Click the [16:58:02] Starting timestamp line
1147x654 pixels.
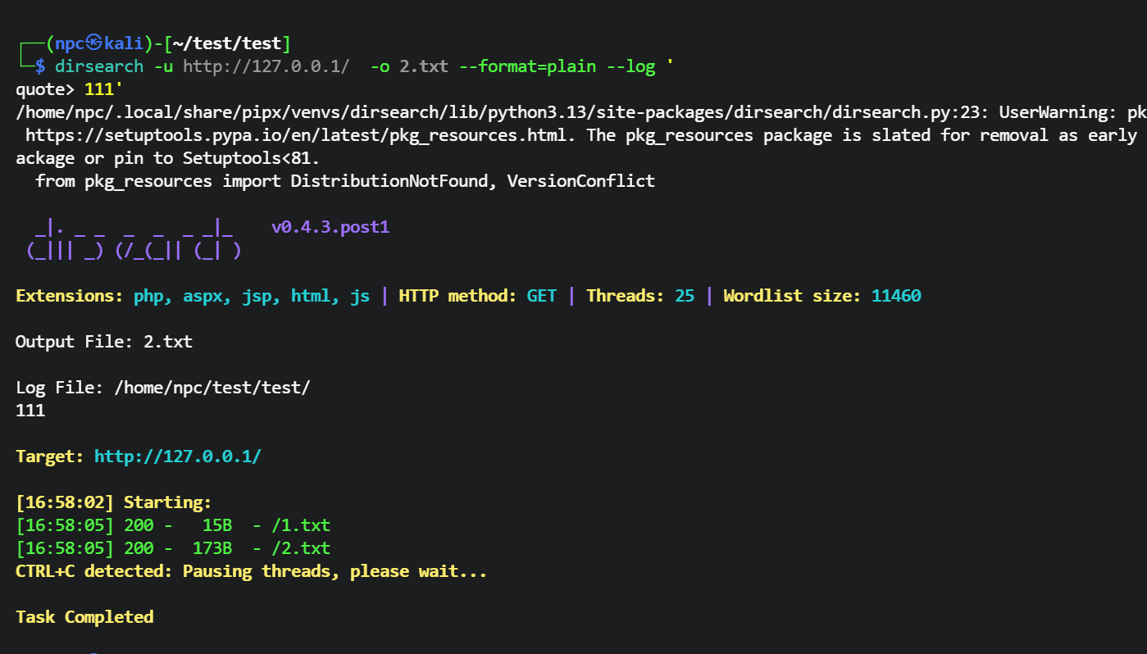tap(113, 502)
